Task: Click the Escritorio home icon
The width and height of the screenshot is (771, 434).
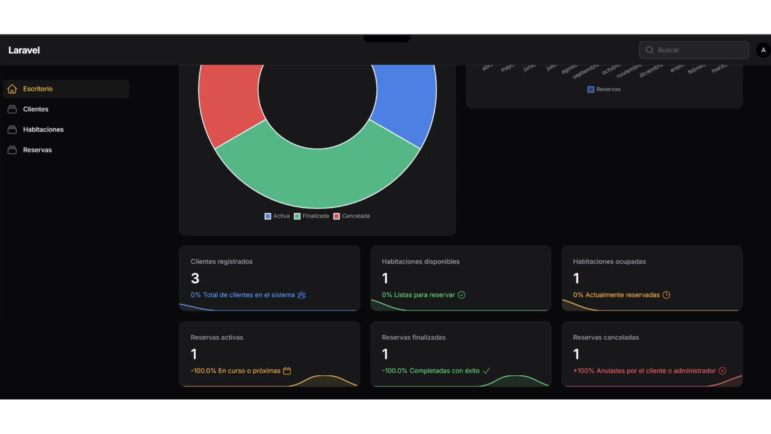Action: pyautogui.click(x=12, y=89)
